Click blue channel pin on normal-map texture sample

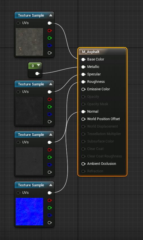49,215
